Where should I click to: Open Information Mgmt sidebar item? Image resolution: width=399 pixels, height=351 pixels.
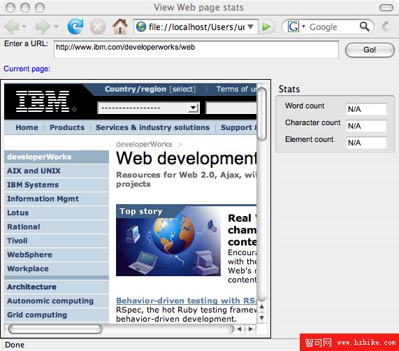click(57, 199)
